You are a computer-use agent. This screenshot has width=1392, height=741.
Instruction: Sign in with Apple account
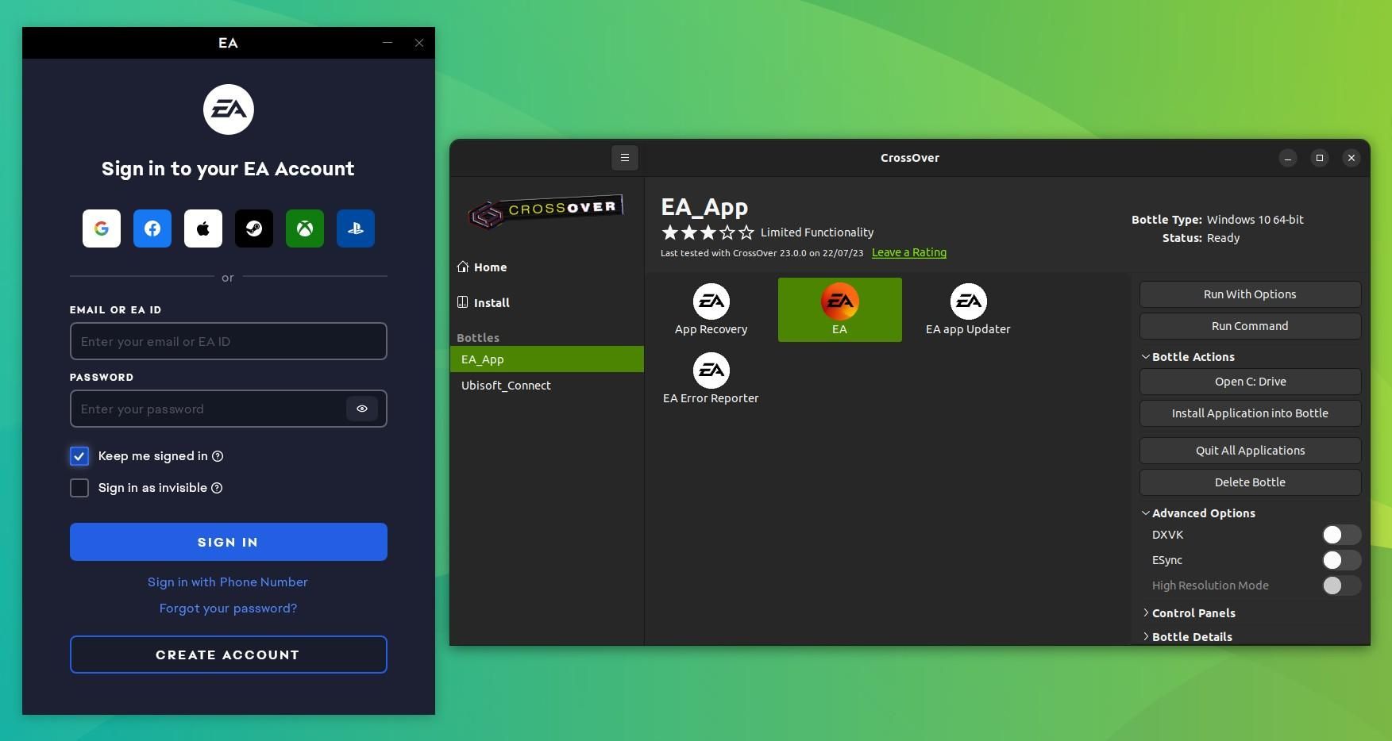(x=202, y=228)
